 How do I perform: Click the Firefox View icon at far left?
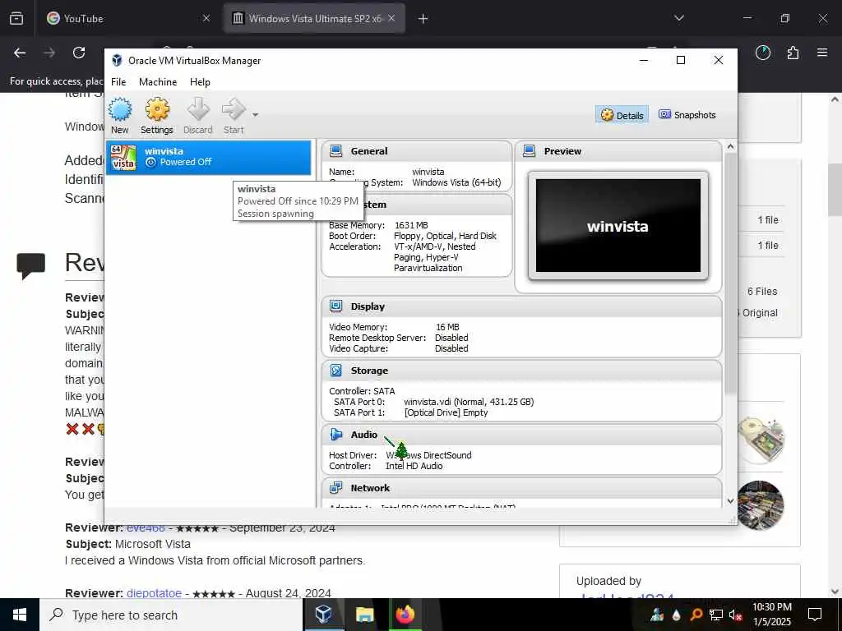click(x=16, y=18)
